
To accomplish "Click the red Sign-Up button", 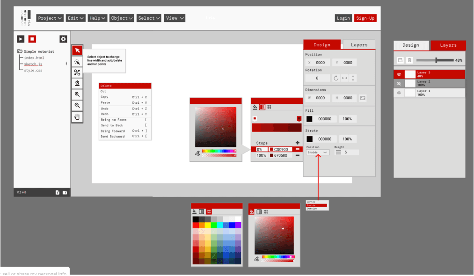I will pos(365,18).
